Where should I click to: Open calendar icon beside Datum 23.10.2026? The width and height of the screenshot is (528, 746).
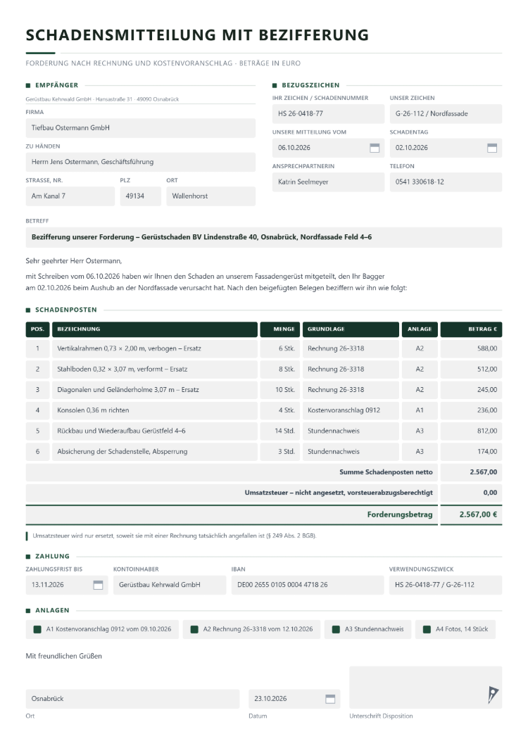[x=330, y=699]
